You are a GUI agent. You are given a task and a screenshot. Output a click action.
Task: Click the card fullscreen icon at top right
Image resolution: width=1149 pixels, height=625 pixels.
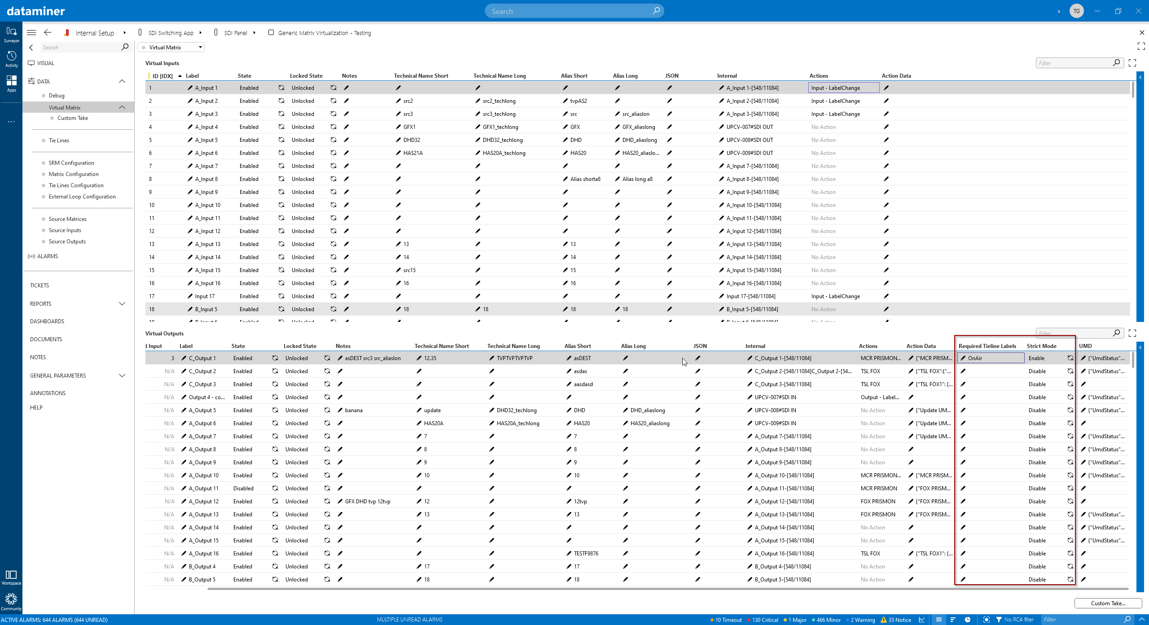(1141, 46)
